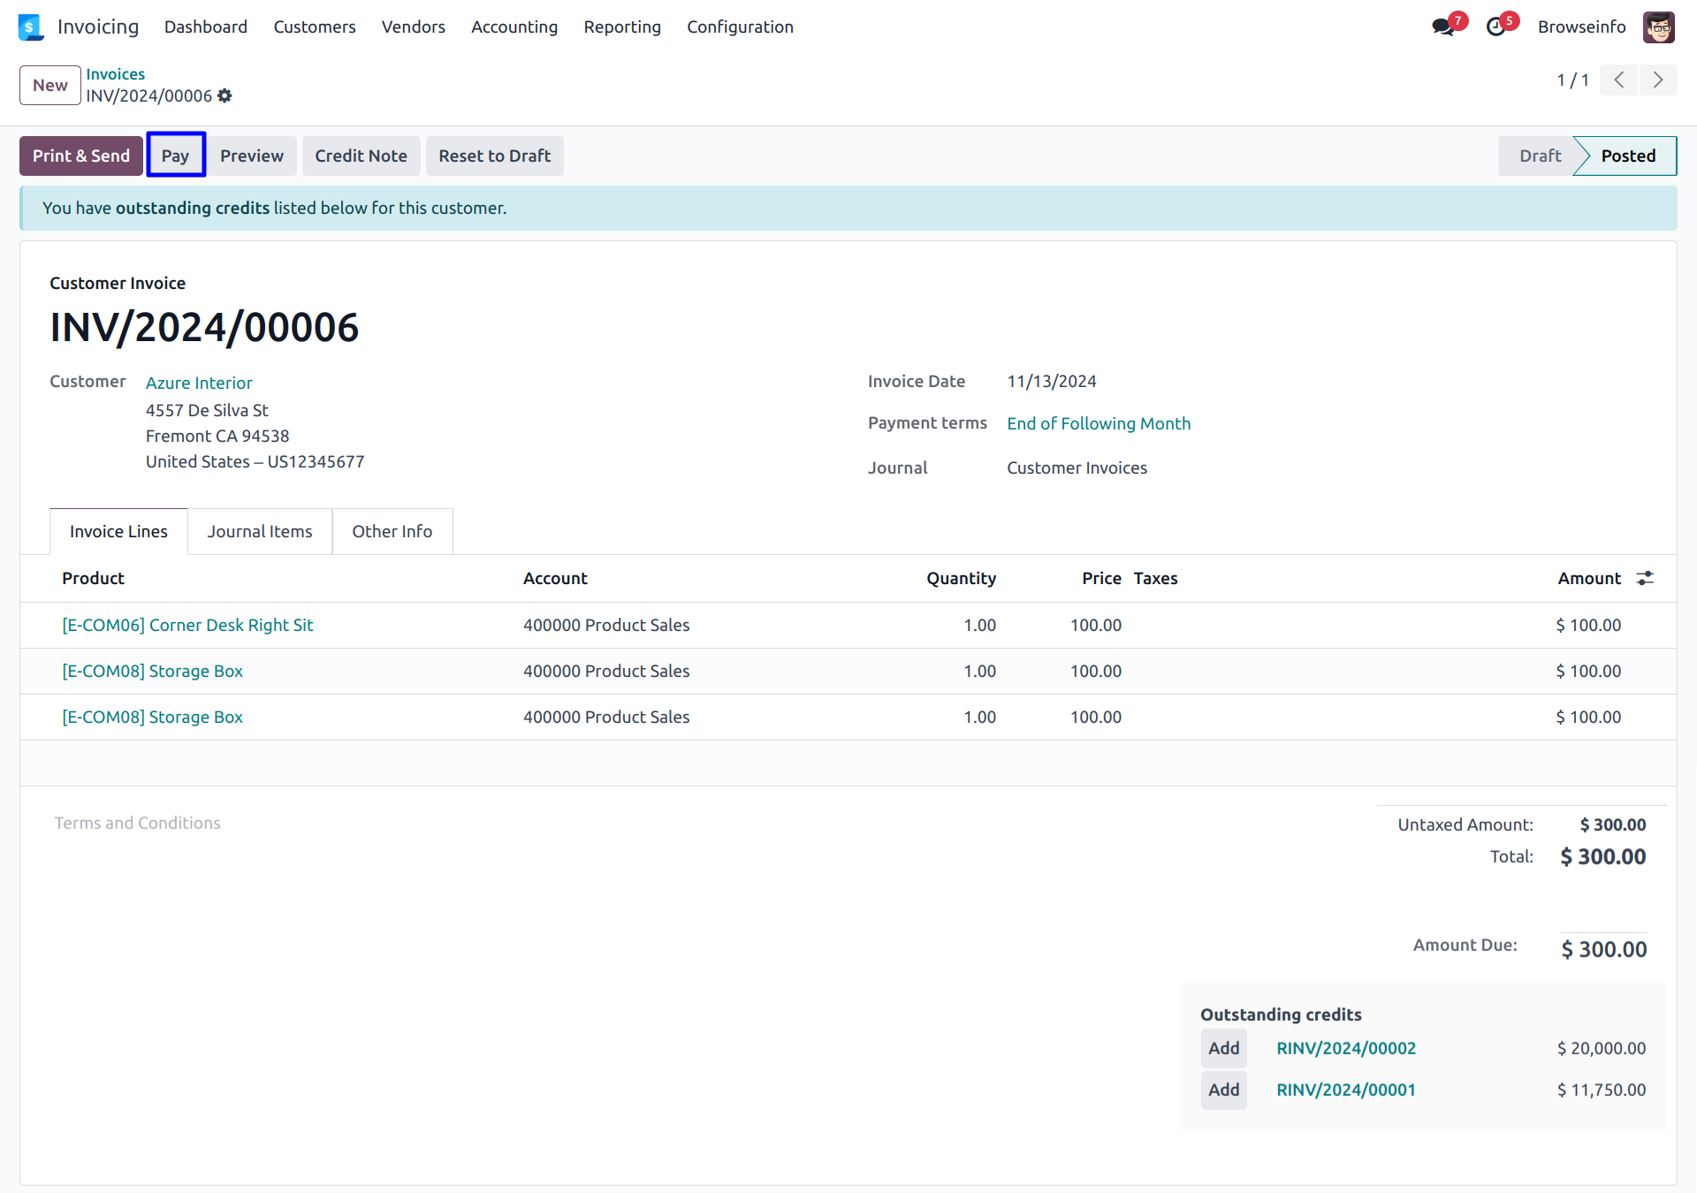1697x1193 pixels.
Task: Open the gear actions menu beside INV/2024/00006
Action: click(224, 95)
